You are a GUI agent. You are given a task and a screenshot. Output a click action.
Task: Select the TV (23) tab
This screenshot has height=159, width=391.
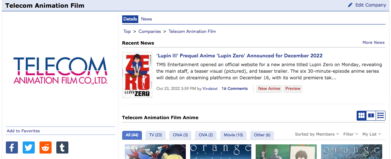click(x=155, y=135)
